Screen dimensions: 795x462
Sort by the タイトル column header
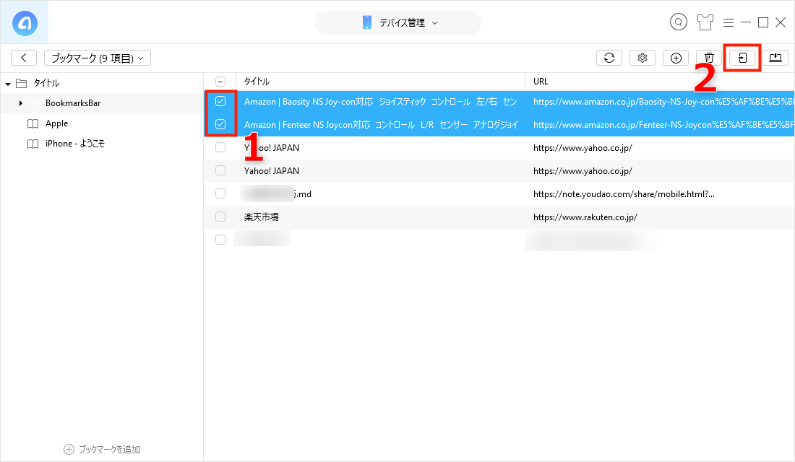coord(380,82)
